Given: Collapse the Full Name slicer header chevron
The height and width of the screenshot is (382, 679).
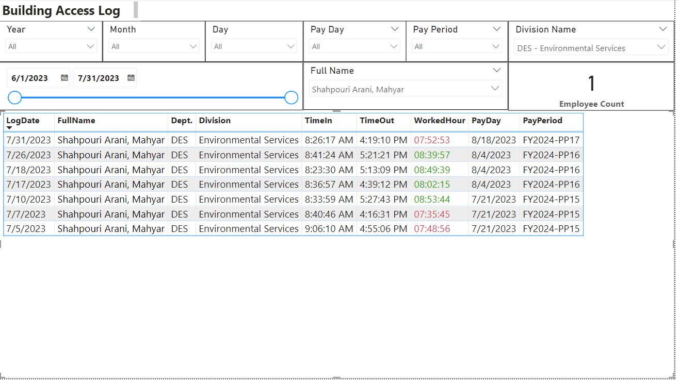Looking at the screenshot, I should pyautogui.click(x=497, y=71).
